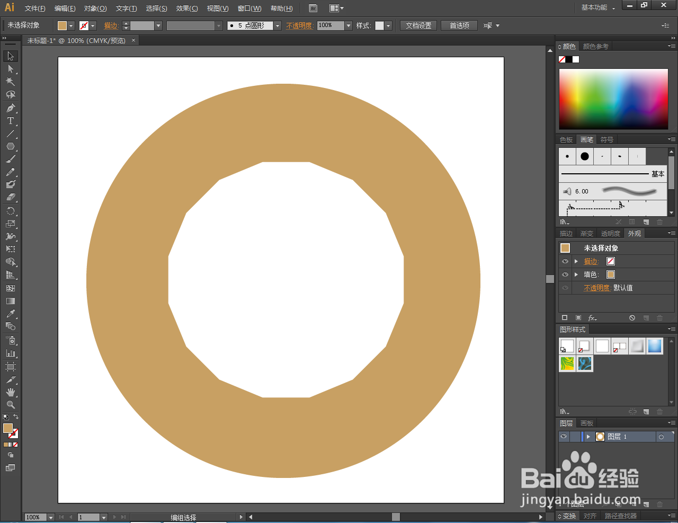Select the Shape Builder tool

click(11, 262)
